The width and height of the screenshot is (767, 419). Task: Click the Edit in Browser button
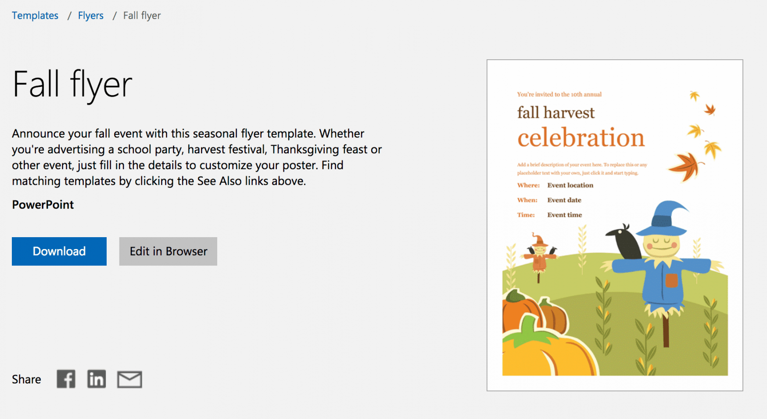click(x=168, y=251)
